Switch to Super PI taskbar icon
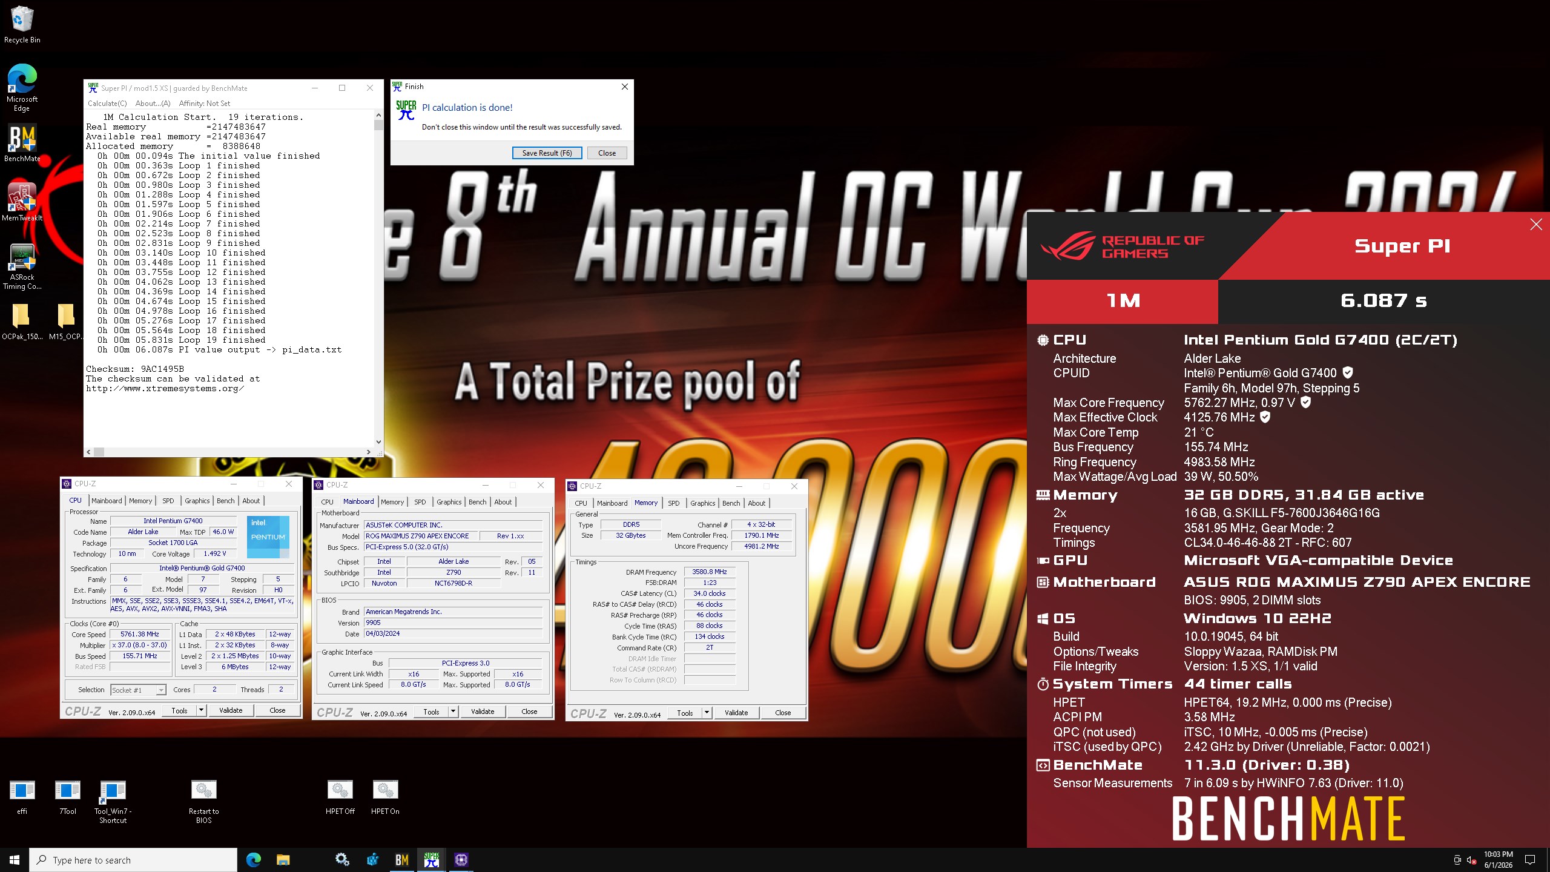The width and height of the screenshot is (1550, 872). (x=431, y=860)
